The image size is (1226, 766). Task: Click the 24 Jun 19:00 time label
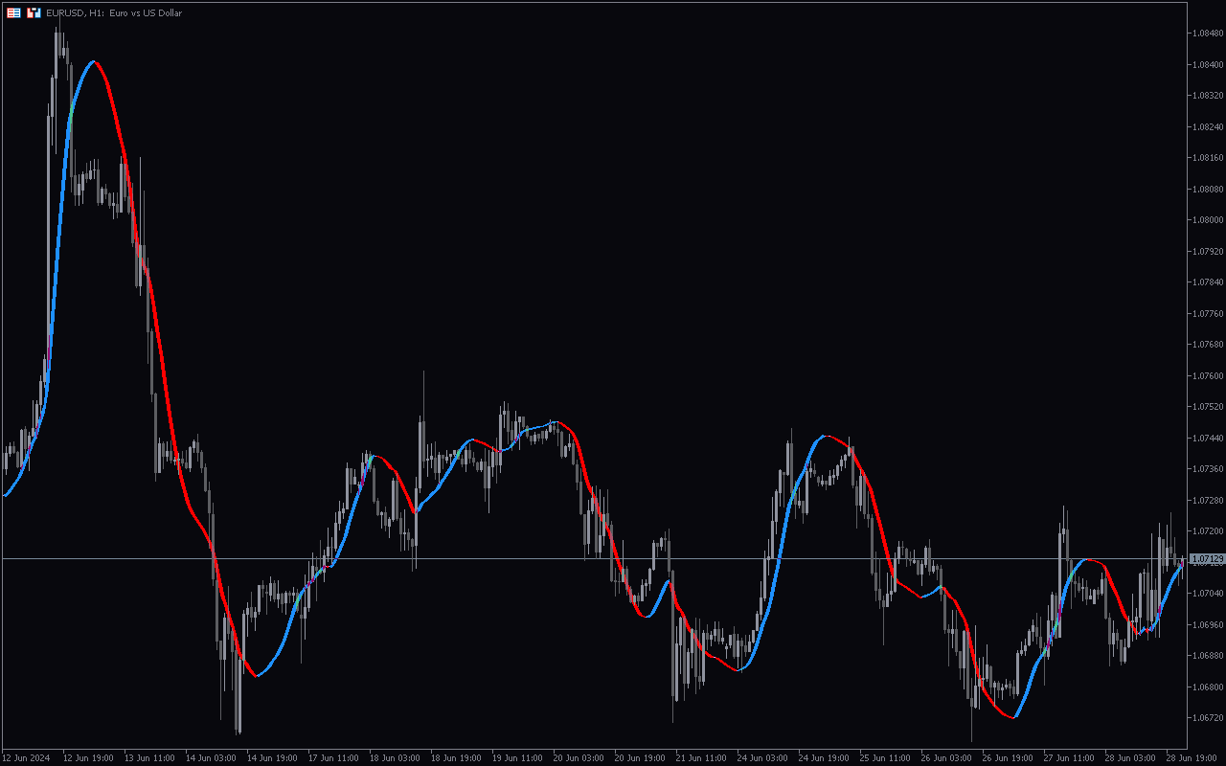tap(824, 757)
